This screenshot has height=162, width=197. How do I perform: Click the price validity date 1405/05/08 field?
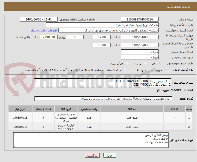coord(140,45)
